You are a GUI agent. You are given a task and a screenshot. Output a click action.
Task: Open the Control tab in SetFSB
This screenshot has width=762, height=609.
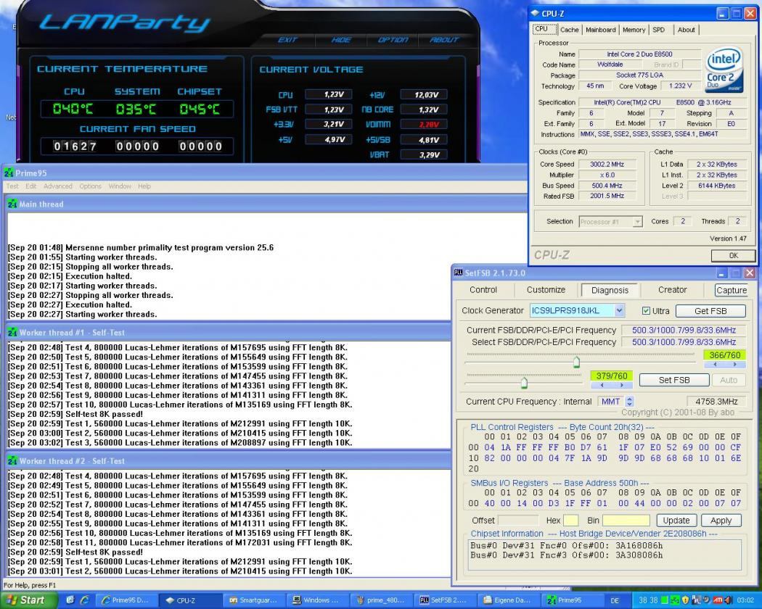[x=483, y=290]
